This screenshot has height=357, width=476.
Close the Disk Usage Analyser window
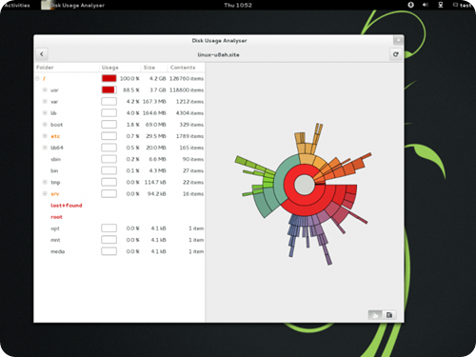398,41
